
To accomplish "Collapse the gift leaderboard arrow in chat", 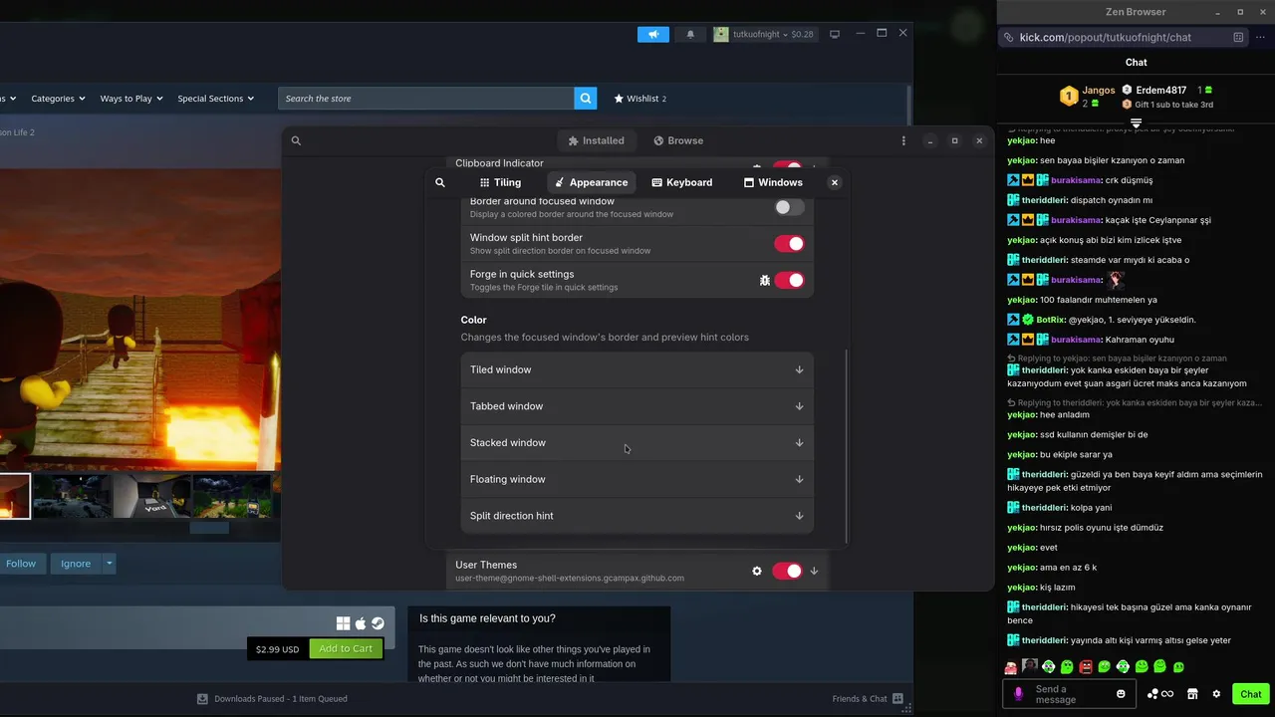I will click(x=1136, y=122).
